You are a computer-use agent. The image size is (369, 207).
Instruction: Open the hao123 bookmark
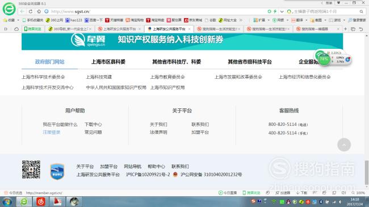tap(74, 20)
